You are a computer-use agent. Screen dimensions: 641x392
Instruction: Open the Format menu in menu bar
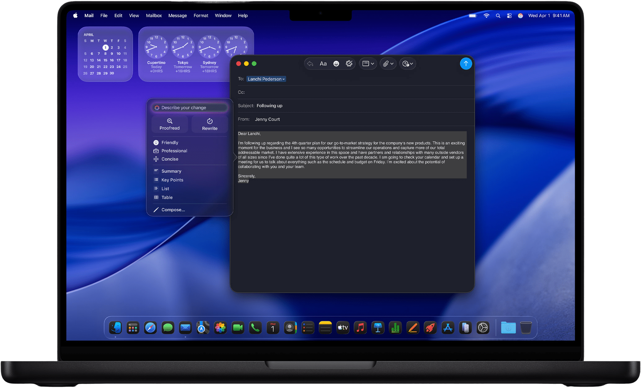coord(201,16)
